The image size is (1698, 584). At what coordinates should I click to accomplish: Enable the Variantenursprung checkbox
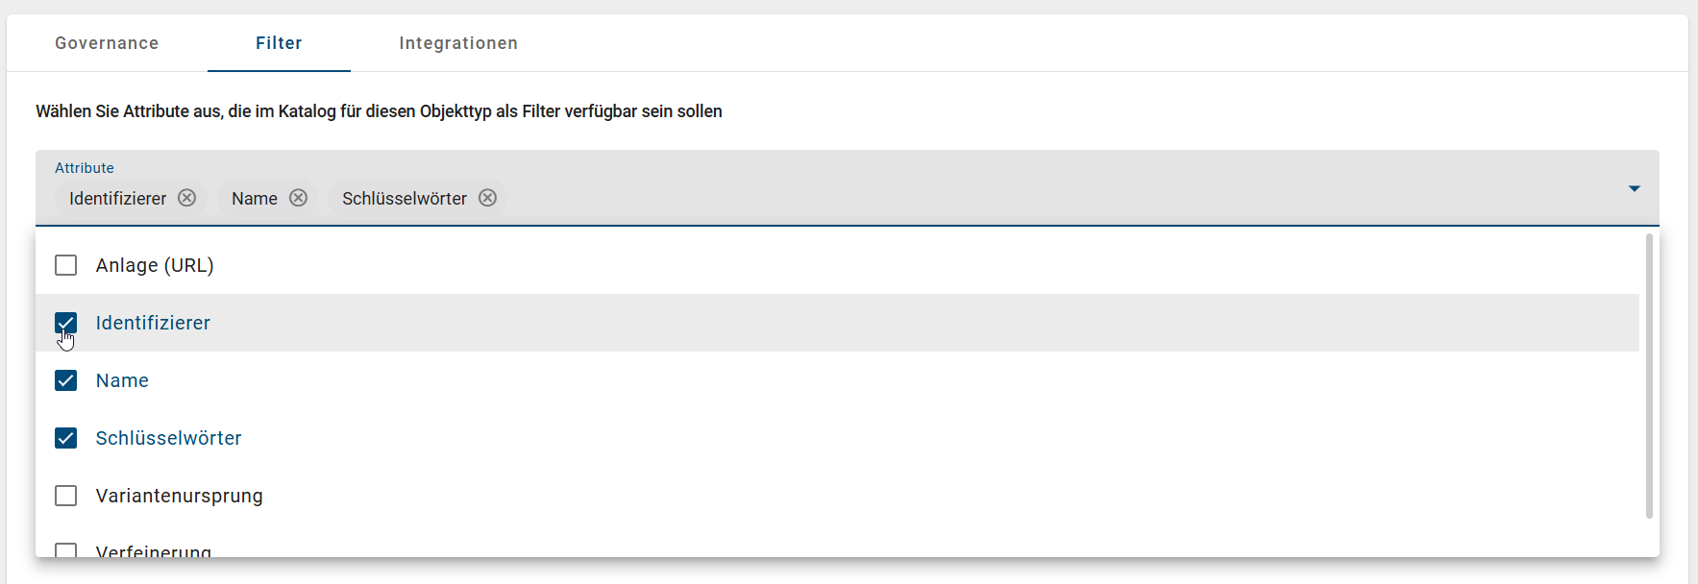pos(65,496)
